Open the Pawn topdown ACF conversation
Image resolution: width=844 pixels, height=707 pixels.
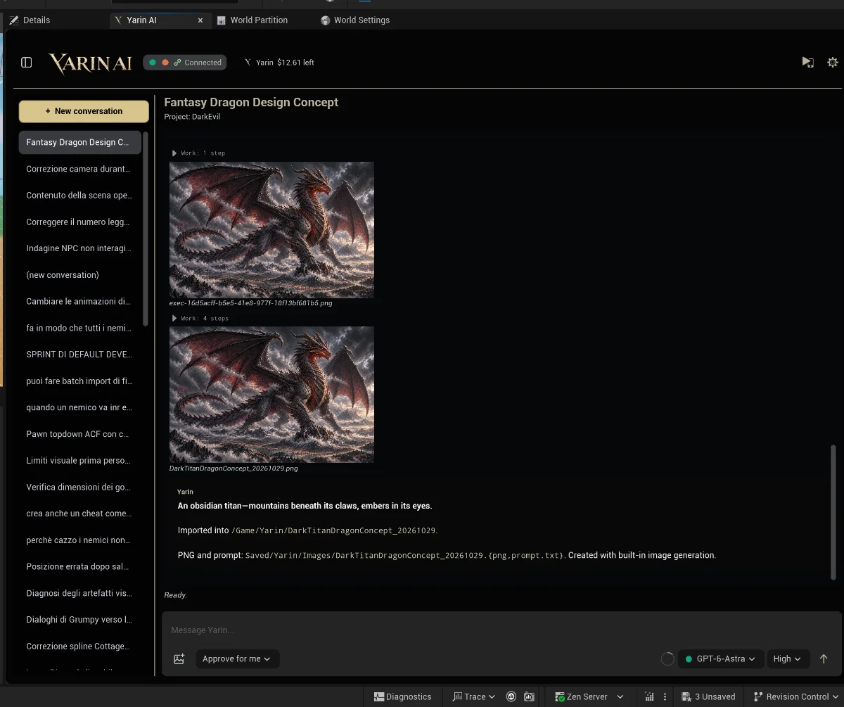tap(80, 434)
